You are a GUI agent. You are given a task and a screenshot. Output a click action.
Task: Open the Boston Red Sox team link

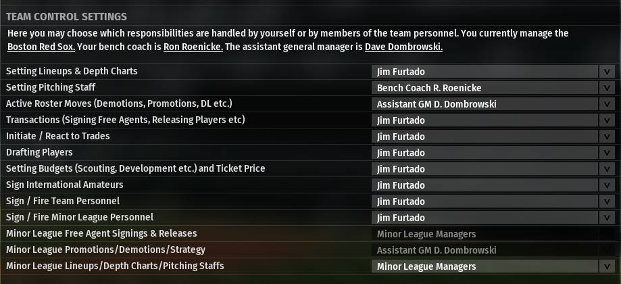point(41,47)
